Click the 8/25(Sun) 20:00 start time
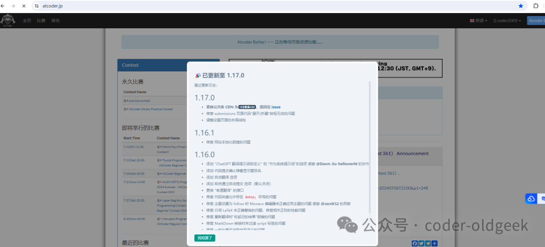 point(134,219)
